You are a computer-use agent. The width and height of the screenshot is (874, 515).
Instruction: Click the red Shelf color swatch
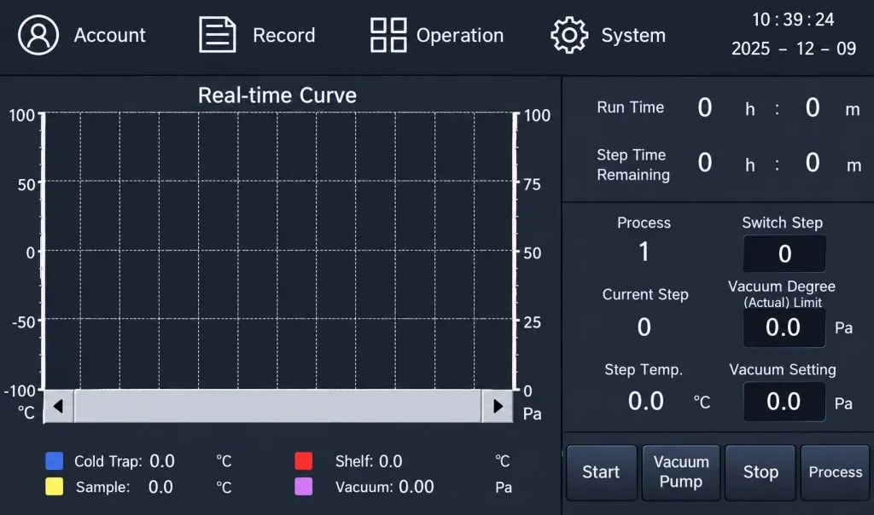304,461
